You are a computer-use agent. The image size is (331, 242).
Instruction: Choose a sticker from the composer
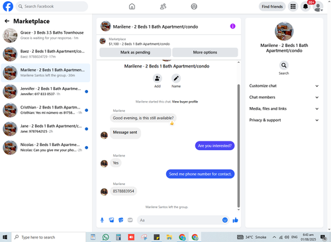[120, 220]
